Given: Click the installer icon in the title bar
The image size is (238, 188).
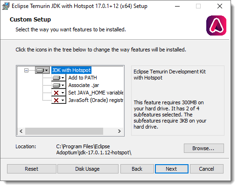Looking at the screenshot, I should (6, 6).
